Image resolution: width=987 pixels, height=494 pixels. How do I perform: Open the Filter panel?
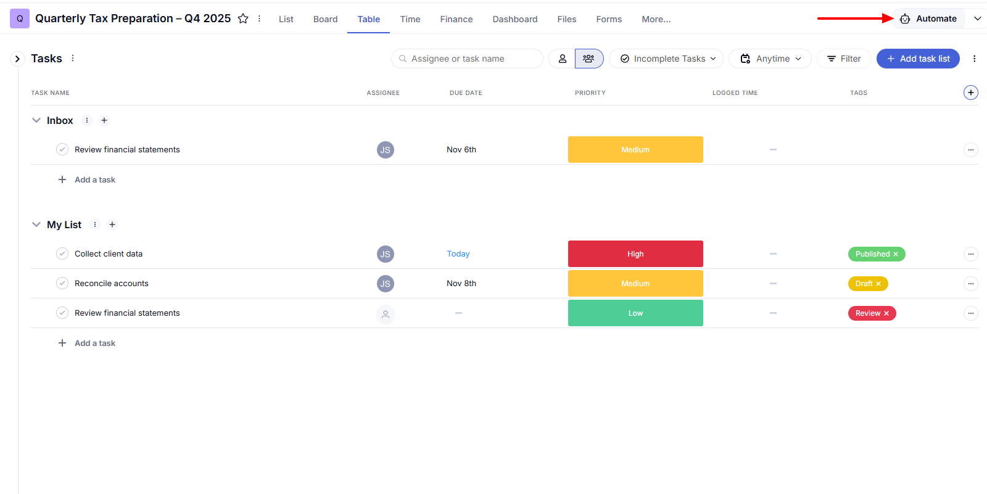(844, 59)
